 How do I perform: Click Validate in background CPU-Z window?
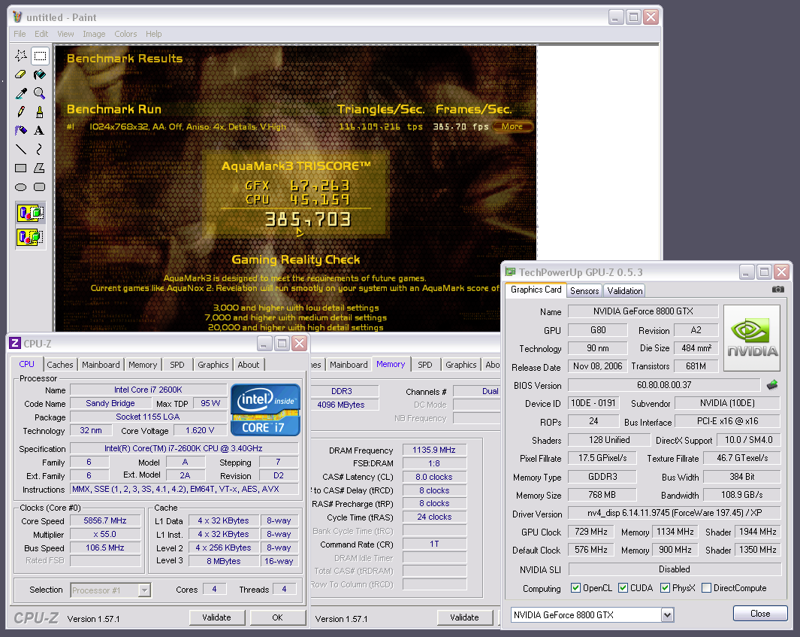point(464,617)
